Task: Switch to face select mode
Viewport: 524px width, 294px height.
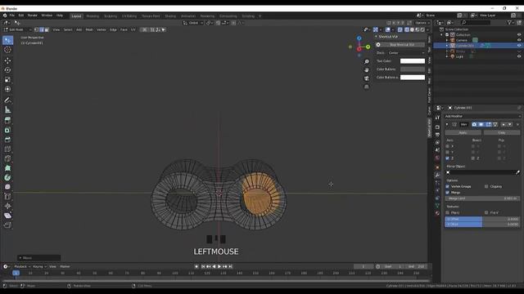Action: tap(47, 29)
